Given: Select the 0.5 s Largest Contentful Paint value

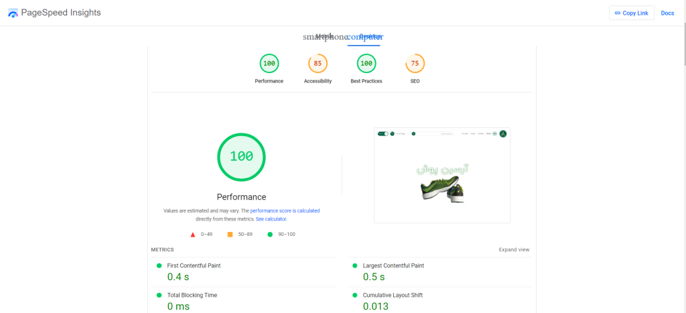Looking at the screenshot, I should 374,277.
